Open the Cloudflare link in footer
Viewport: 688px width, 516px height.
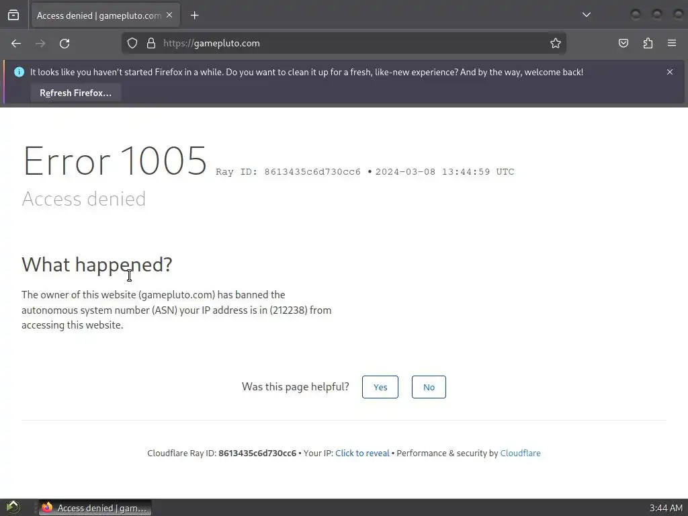pyautogui.click(x=521, y=454)
